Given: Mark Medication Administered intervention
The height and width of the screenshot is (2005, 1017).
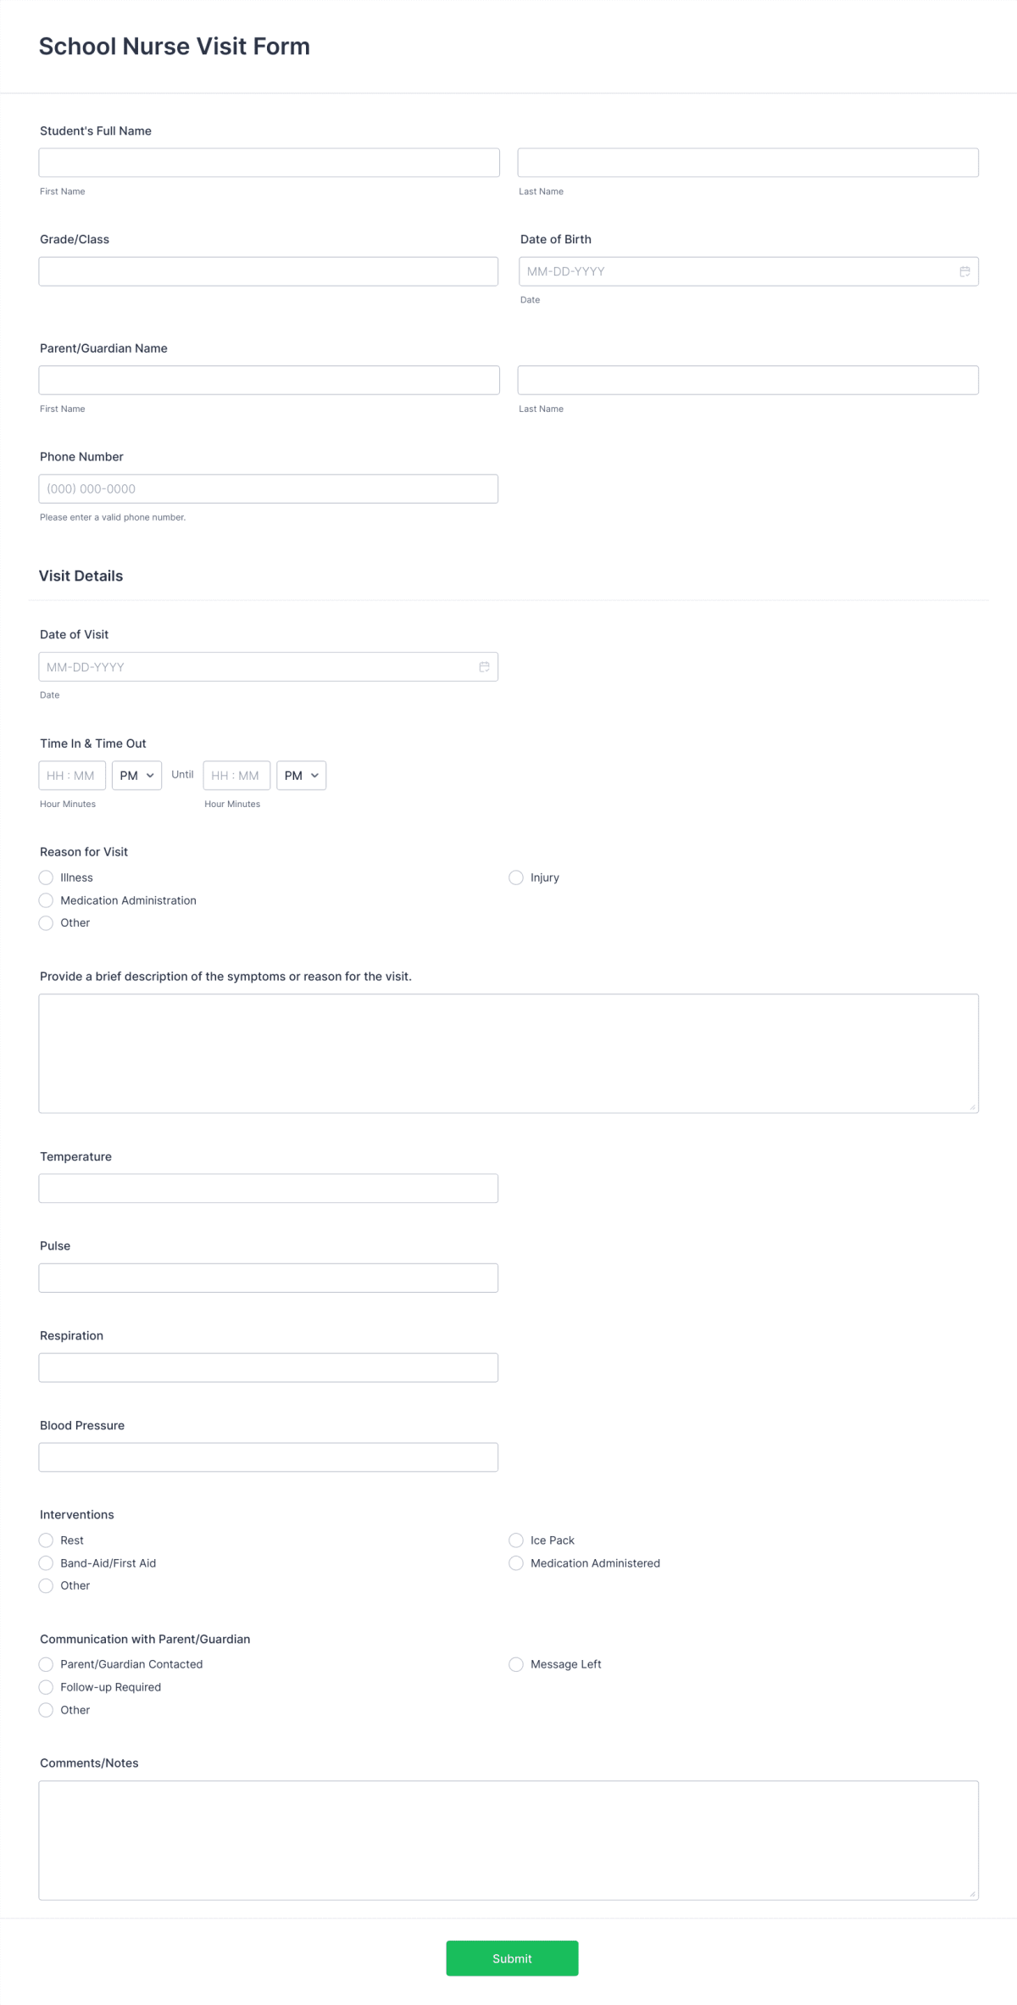Looking at the screenshot, I should [x=516, y=1562].
